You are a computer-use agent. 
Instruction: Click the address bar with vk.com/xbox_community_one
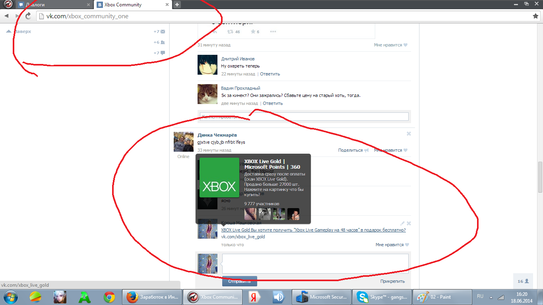(x=283, y=16)
